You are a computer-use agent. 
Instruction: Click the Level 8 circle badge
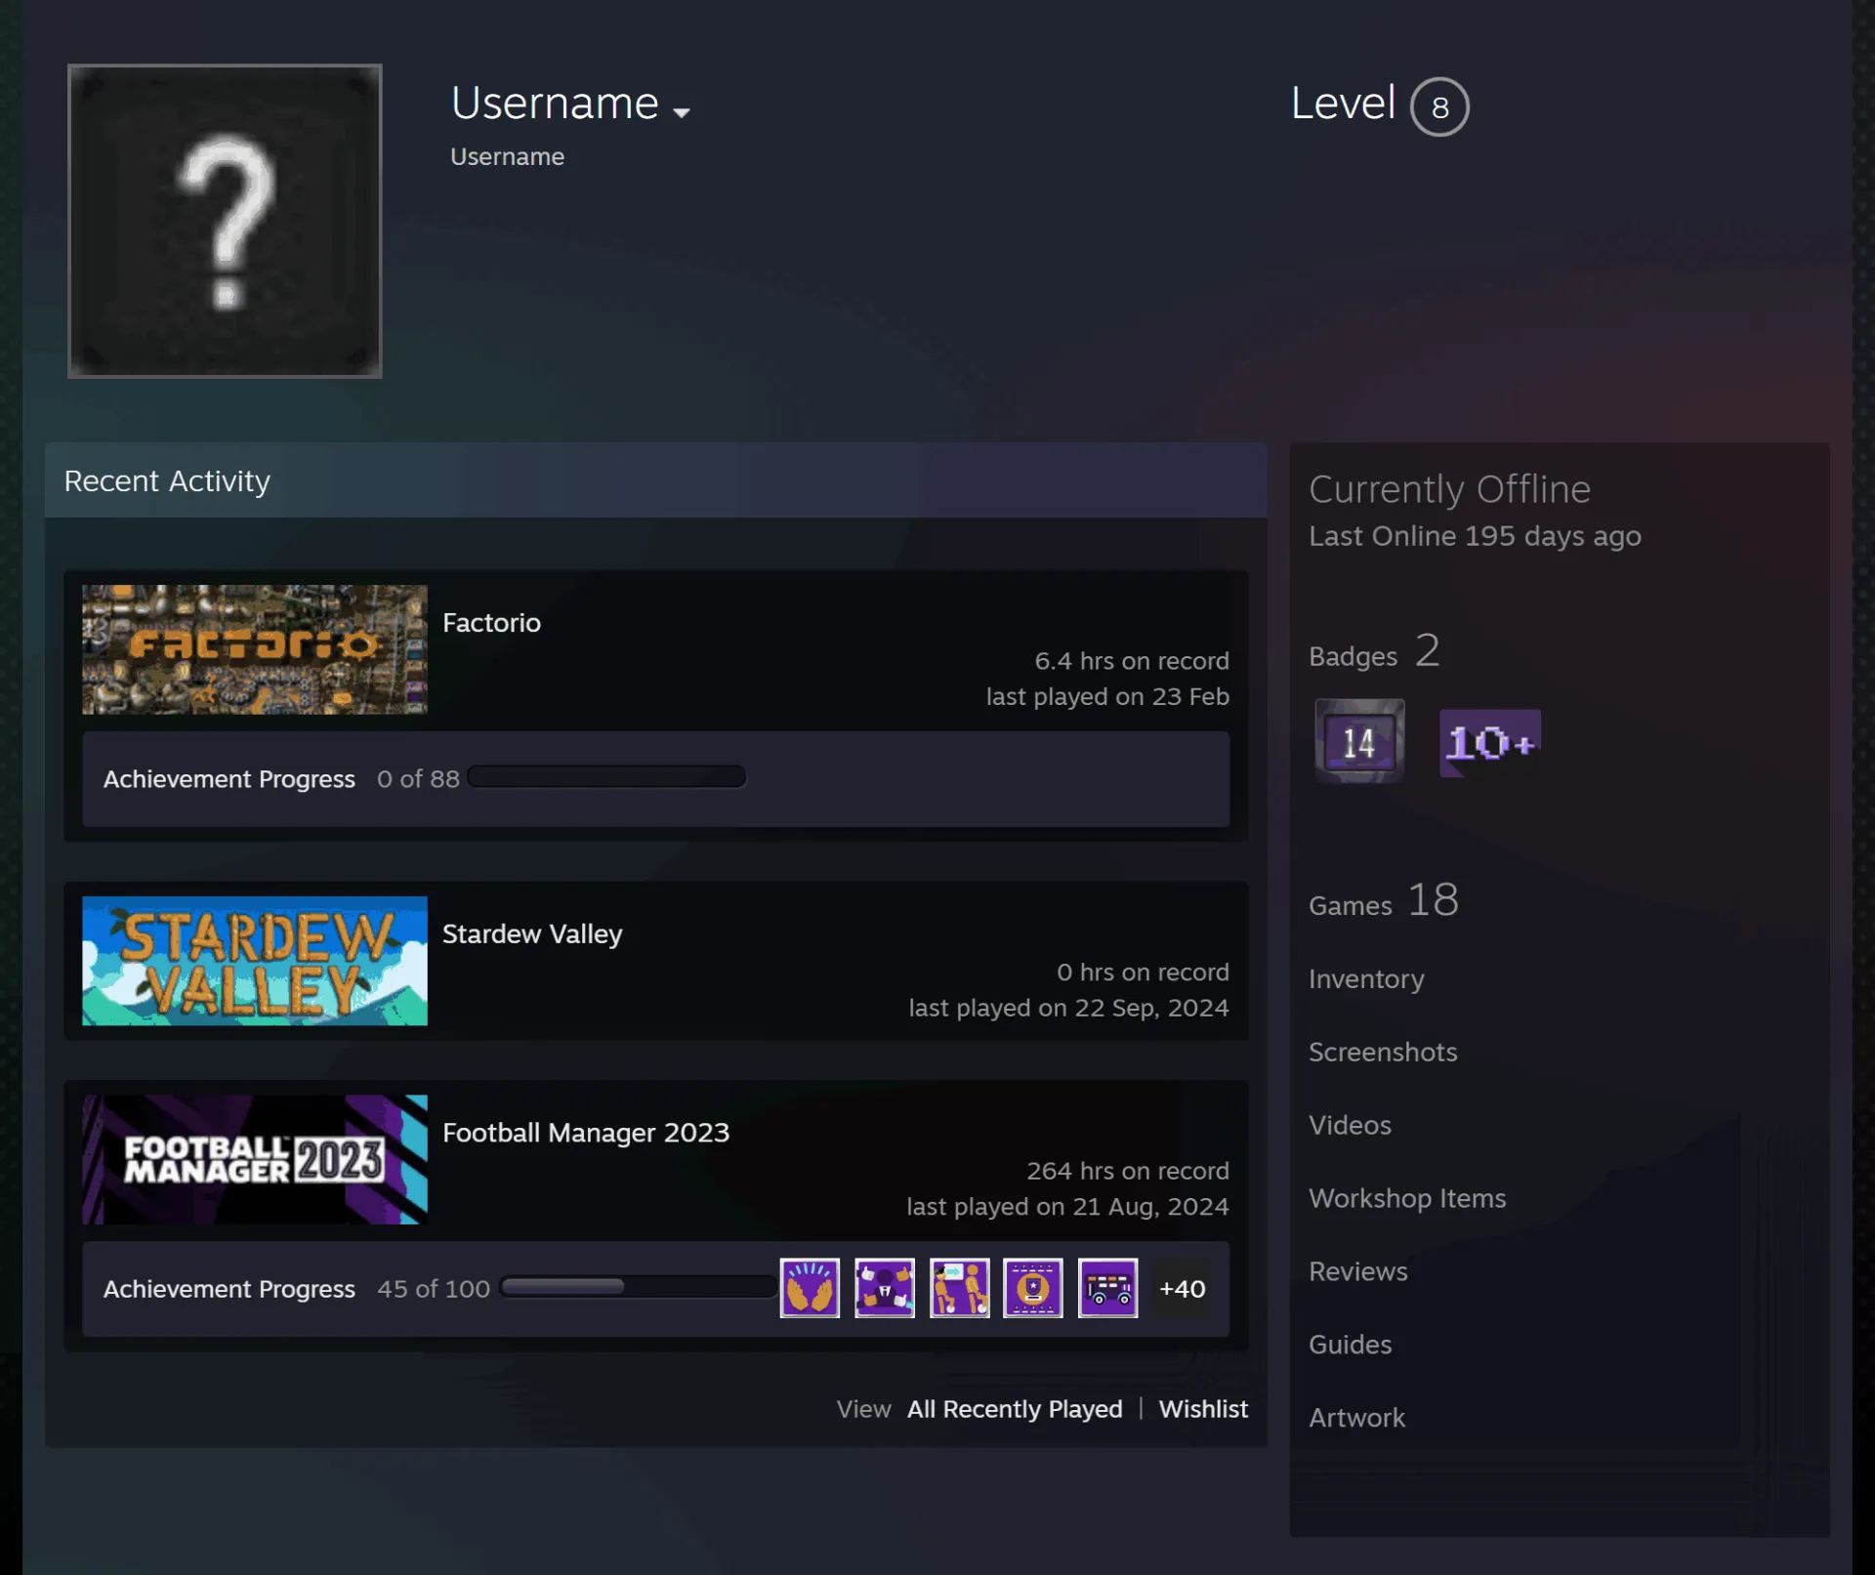(x=1439, y=106)
